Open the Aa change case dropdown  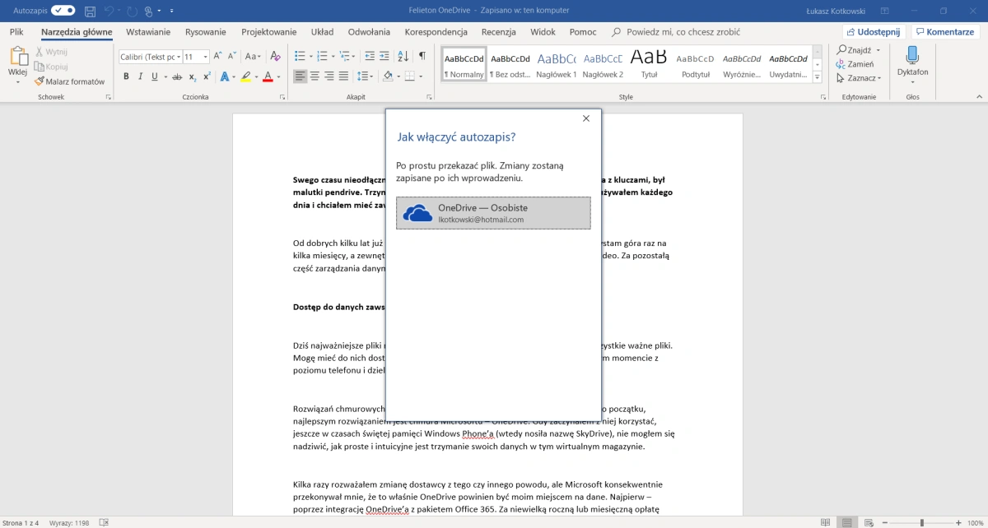253,57
